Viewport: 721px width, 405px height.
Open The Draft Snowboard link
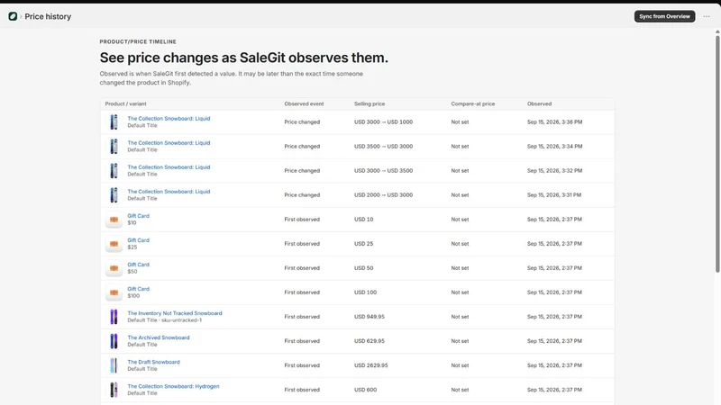pos(153,362)
